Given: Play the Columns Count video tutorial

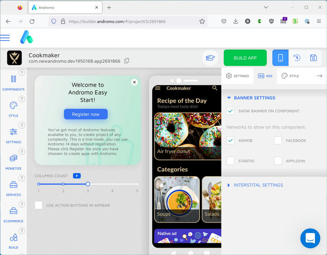Looking at the screenshot, I should pos(77,176).
